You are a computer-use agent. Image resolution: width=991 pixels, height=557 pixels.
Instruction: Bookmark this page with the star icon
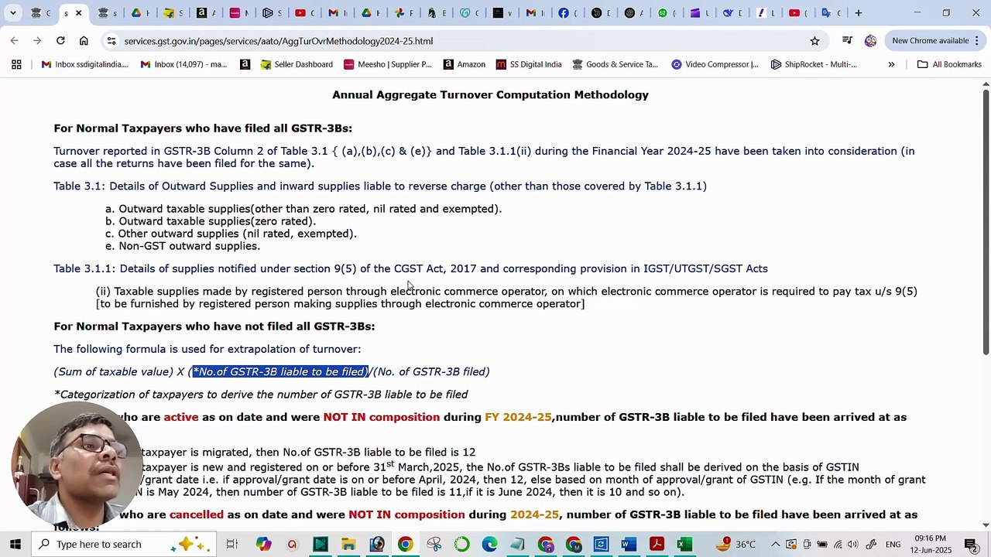(814, 41)
